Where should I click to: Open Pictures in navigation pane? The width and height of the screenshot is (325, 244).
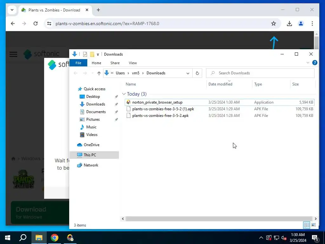[x=93, y=119]
